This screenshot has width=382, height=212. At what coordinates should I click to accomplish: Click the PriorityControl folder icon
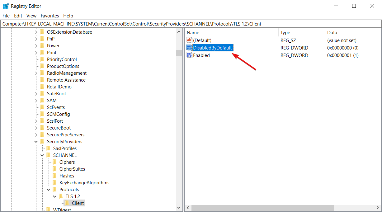pyautogui.click(x=42, y=59)
